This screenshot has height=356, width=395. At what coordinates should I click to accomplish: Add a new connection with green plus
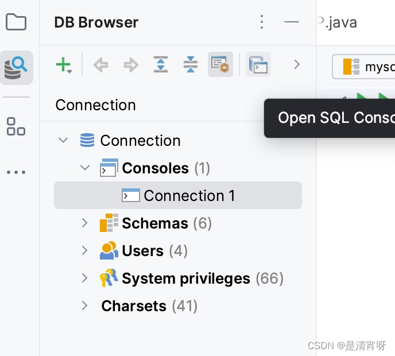tap(64, 65)
